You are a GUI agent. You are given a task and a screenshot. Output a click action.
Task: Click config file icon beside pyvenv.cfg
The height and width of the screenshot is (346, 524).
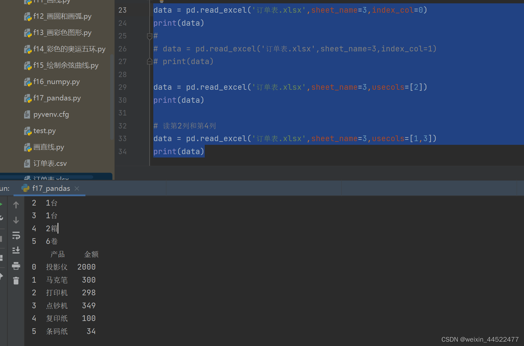tap(27, 114)
